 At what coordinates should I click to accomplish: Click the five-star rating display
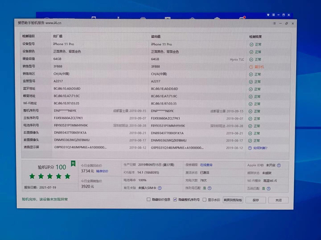tap(50, 176)
